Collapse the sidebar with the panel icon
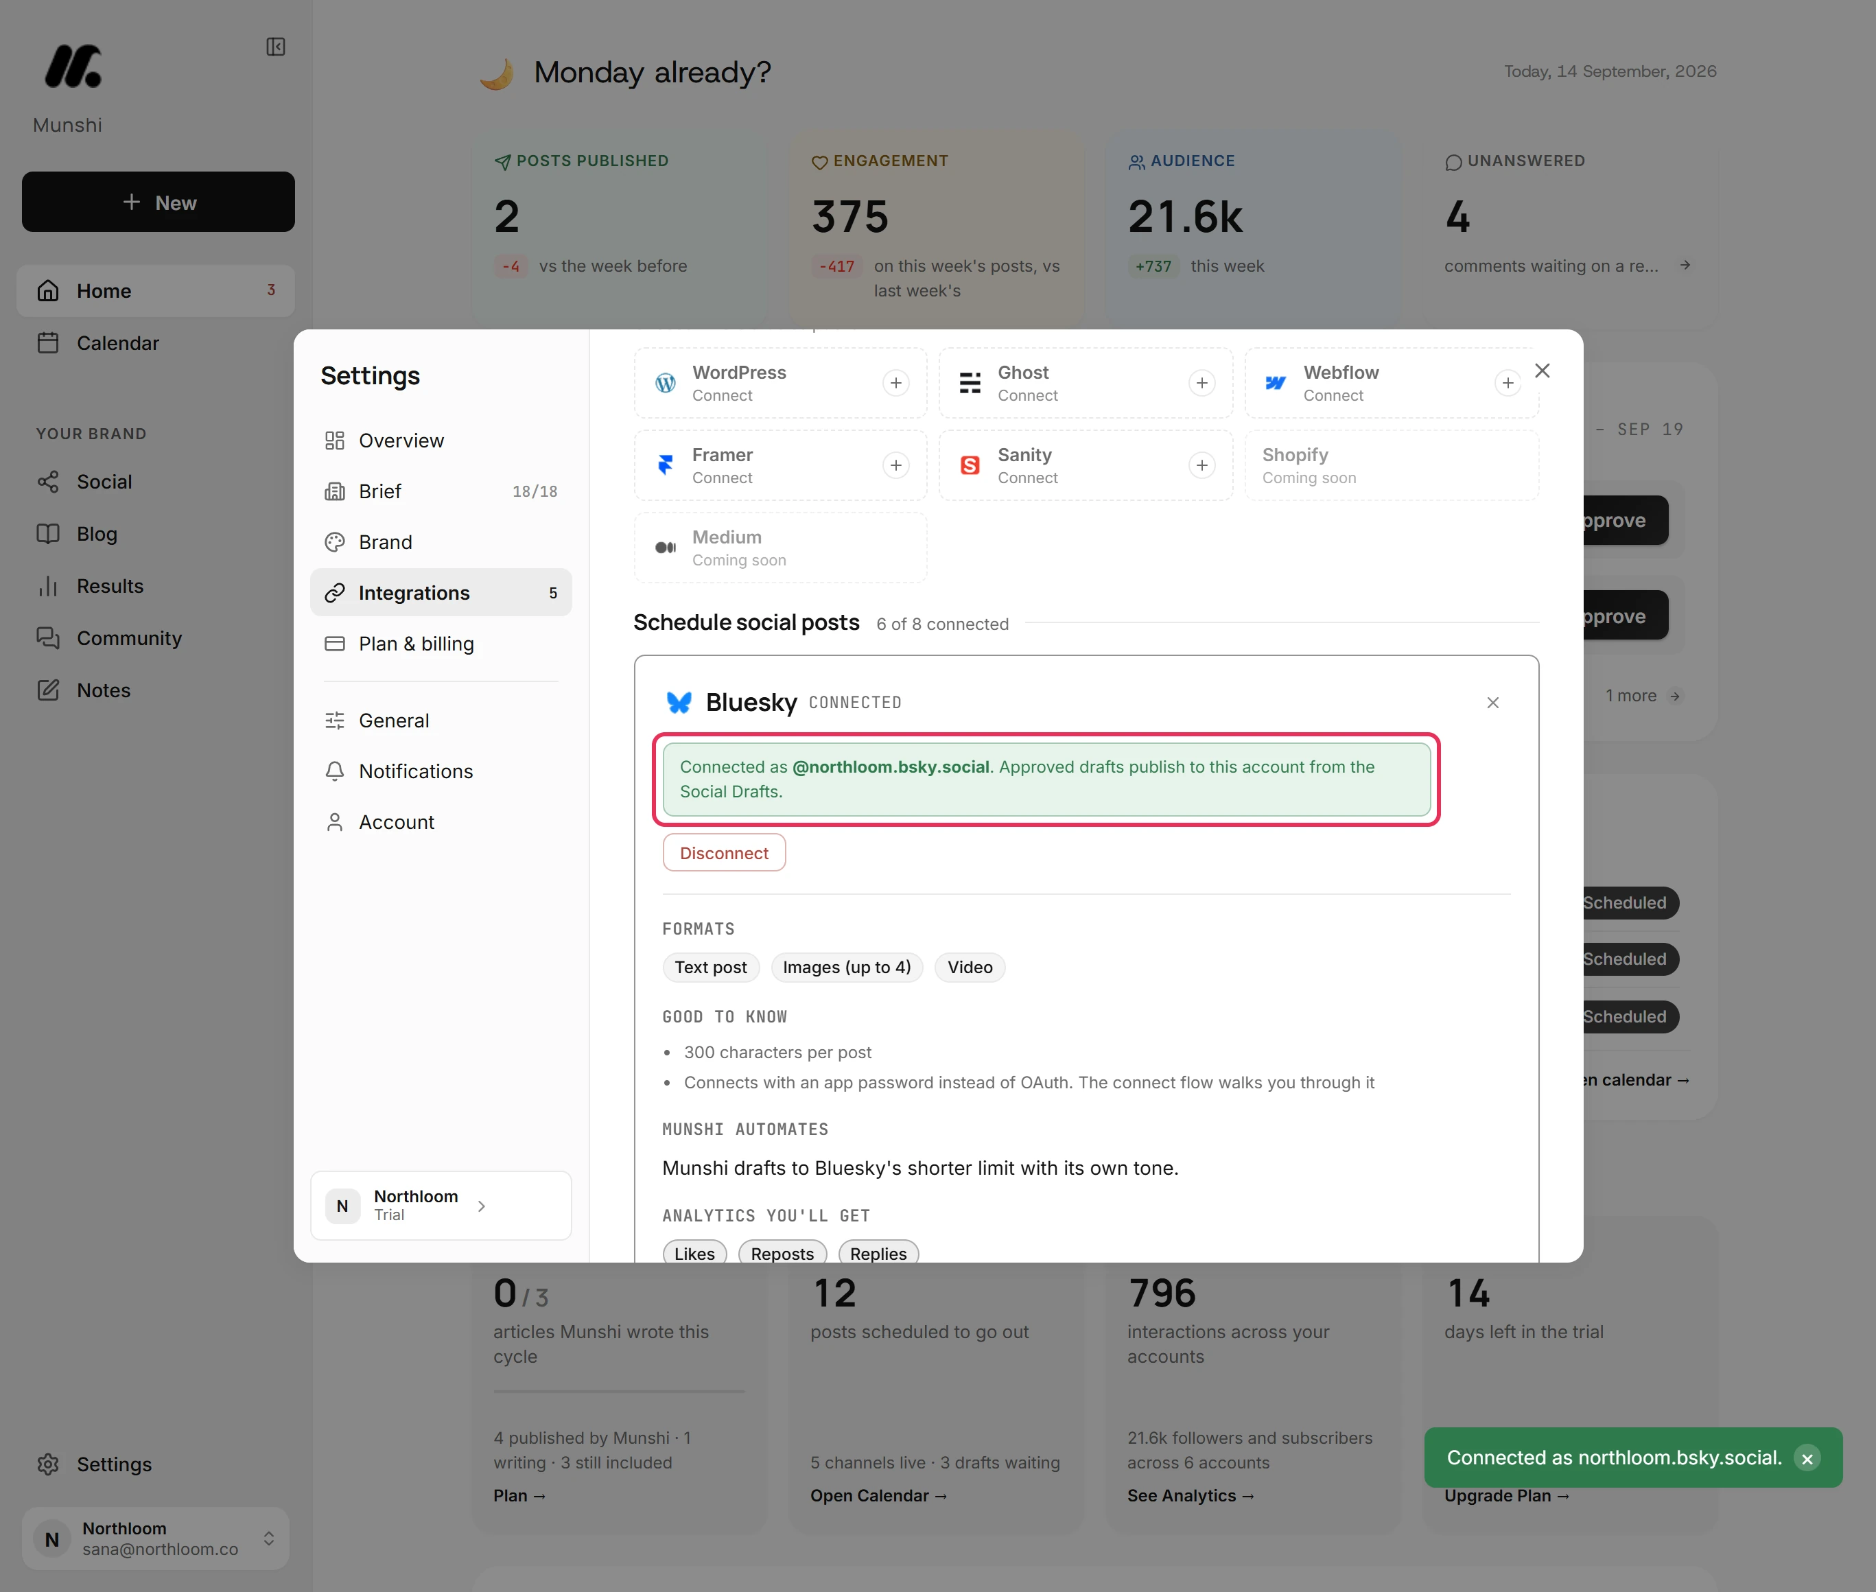 (276, 47)
